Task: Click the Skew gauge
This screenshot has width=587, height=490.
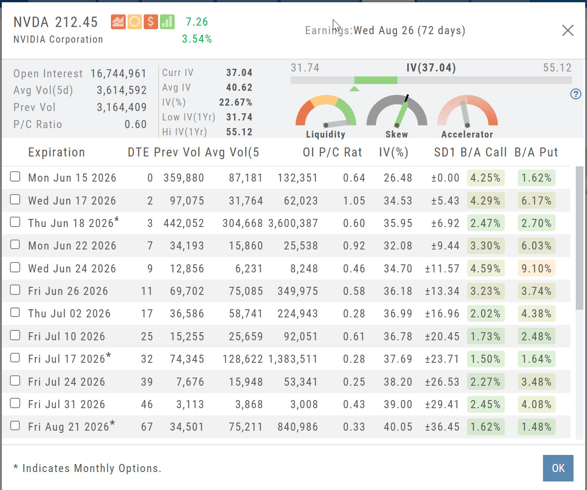Action: click(x=397, y=116)
